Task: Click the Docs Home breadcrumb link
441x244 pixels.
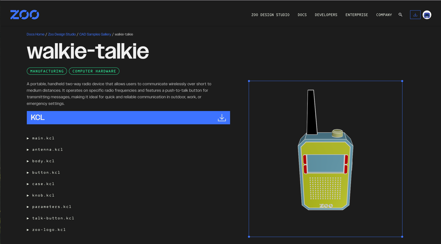Action: click(35, 34)
